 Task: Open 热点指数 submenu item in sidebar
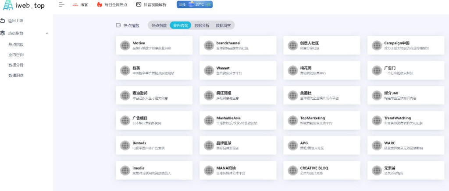[x=16, y=45]
